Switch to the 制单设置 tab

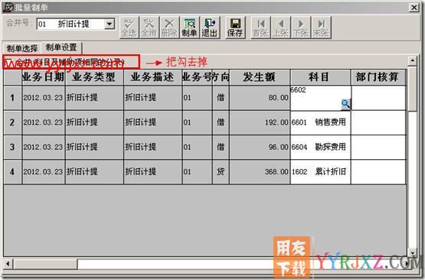61,47
